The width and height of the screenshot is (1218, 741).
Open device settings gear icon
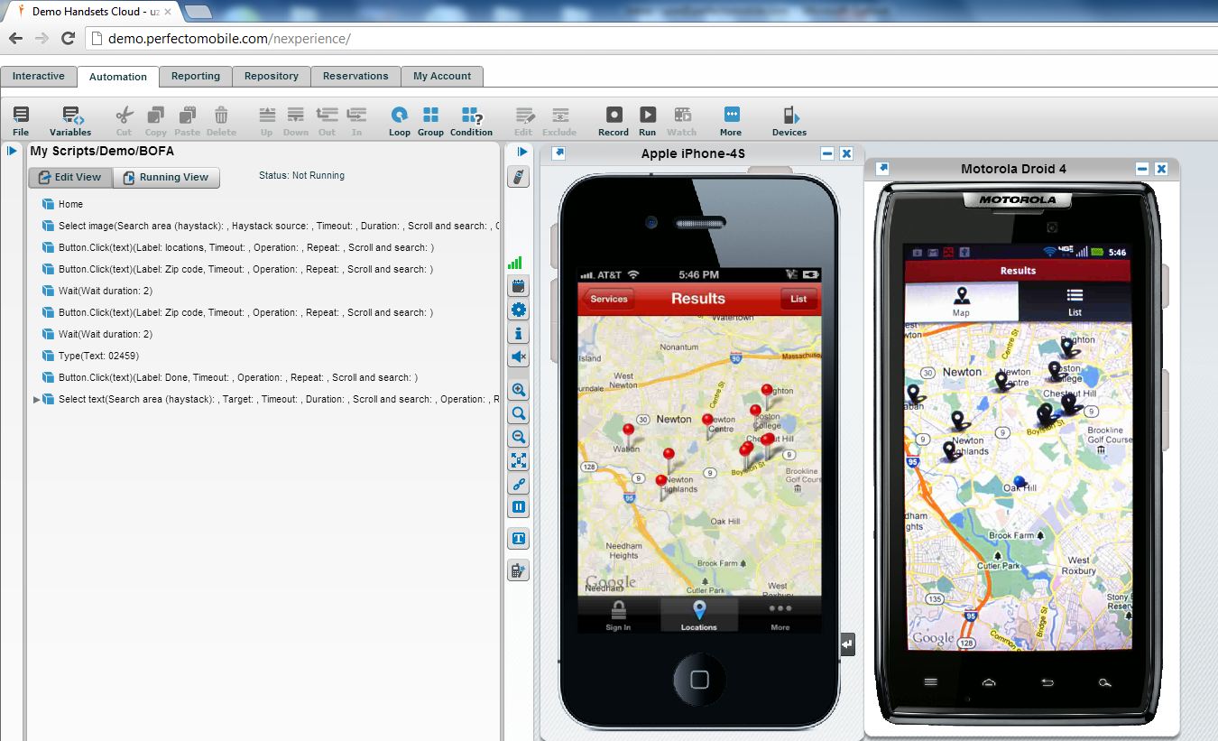pos(519,310)
